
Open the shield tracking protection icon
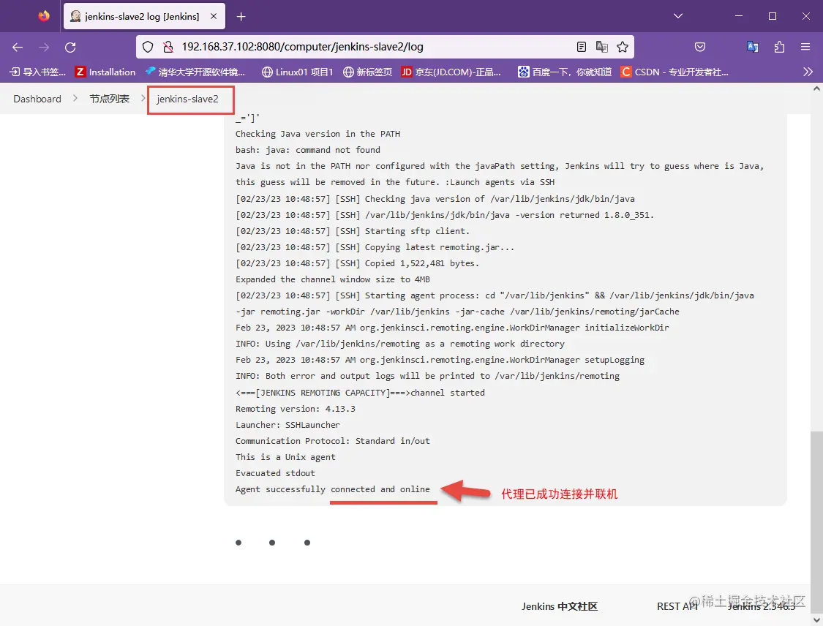[x=148, y=48]
